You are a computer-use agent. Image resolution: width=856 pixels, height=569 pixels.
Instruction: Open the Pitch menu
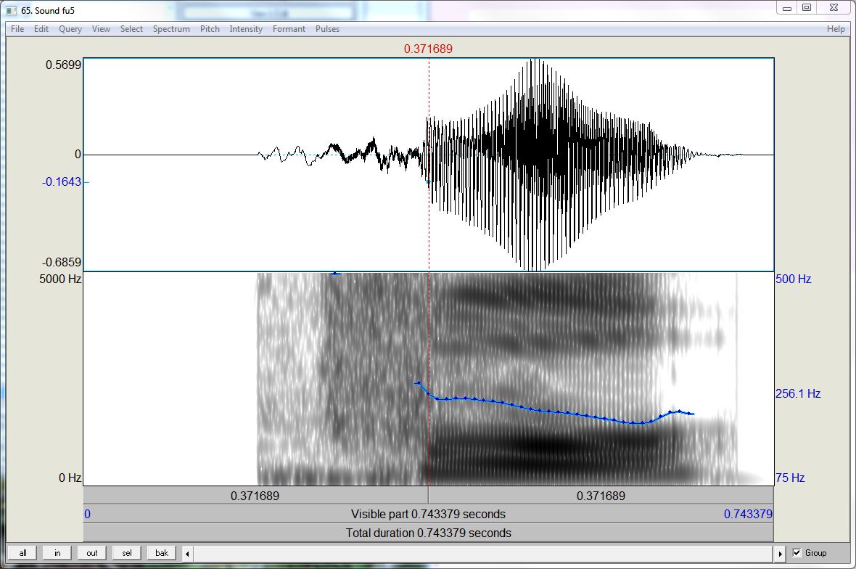click(x=210, y=29)
